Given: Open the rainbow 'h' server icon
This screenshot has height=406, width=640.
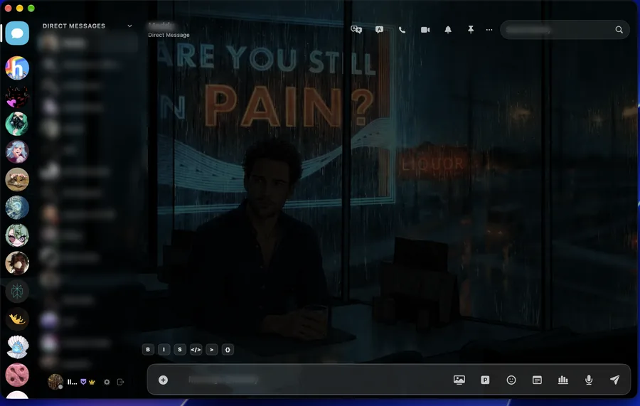Looking at the screenshot, I should [x=17, y=68].
